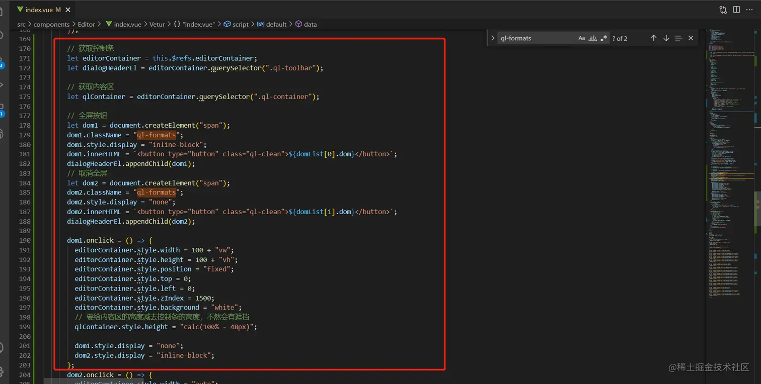The height and width of the screenshot is (384, 761).
Task: Click the ".ql-container" string on line 175
Action: tap(284, 97)
